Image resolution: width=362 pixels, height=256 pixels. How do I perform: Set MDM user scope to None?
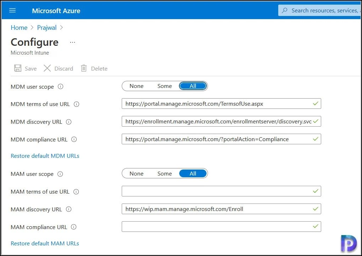coord(137,86)
